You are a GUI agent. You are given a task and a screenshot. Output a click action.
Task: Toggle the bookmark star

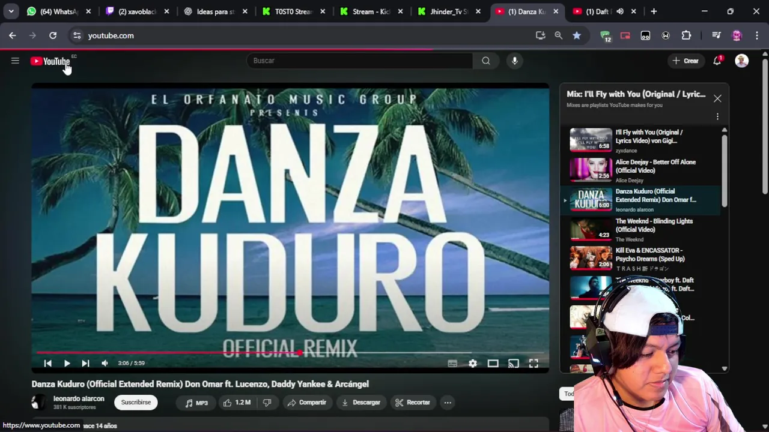click(x=576, y=35)
